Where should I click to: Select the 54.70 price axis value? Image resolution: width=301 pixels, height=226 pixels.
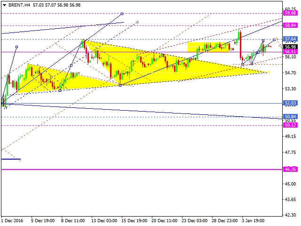pos(291,73)
